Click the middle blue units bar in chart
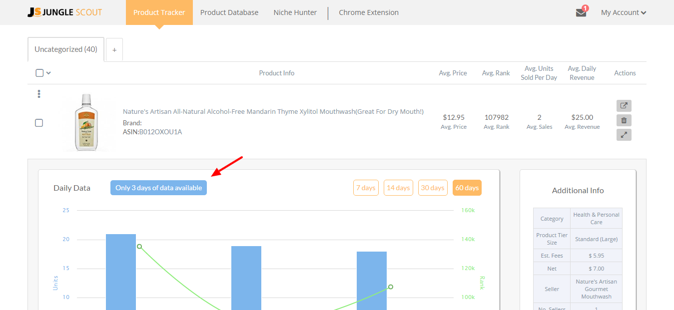 pos(246,278)
